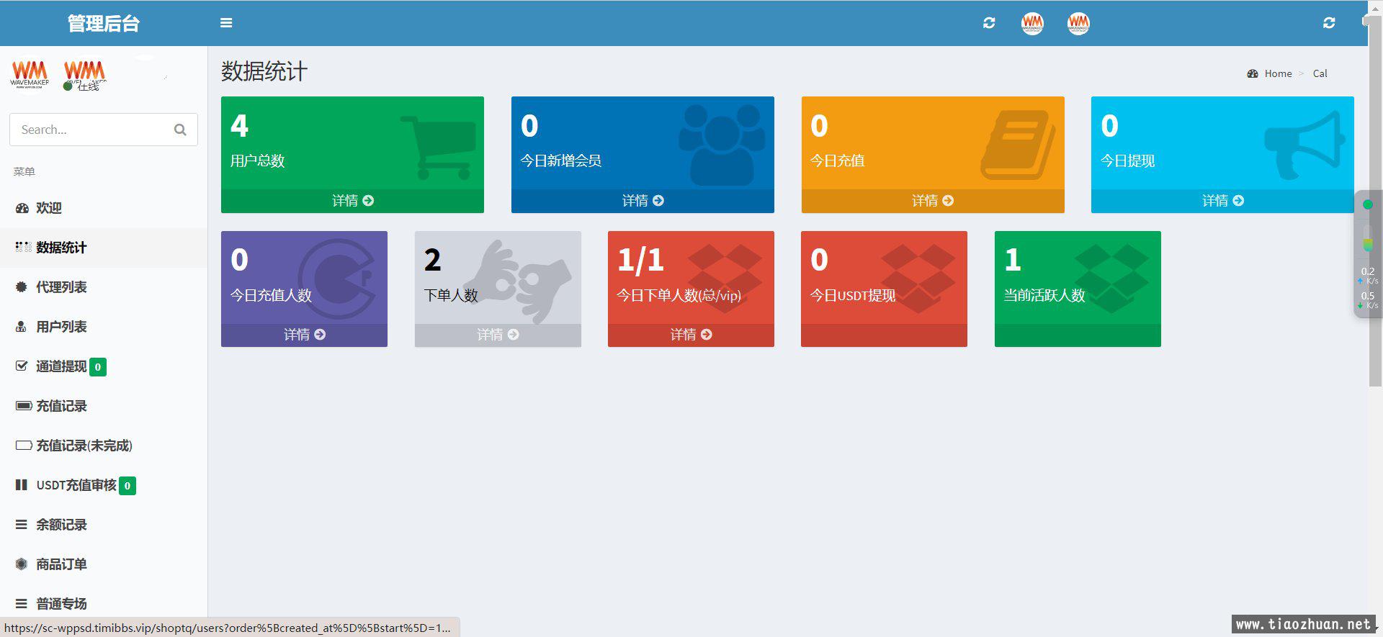This screenshot has width=1383, height=637.
Task: Click the 数据统计 grid icon
Action: [x=23, y=247]
